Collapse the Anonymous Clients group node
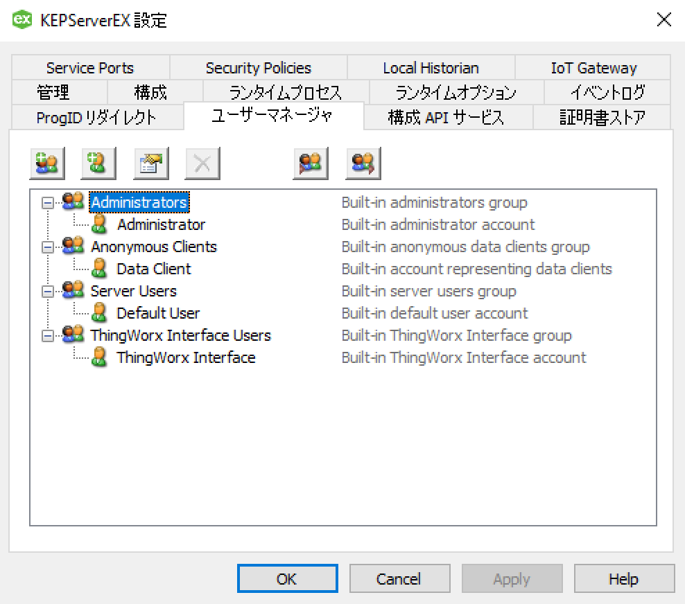The height and width of the screenshot is (604, 685). click(48, 247)
